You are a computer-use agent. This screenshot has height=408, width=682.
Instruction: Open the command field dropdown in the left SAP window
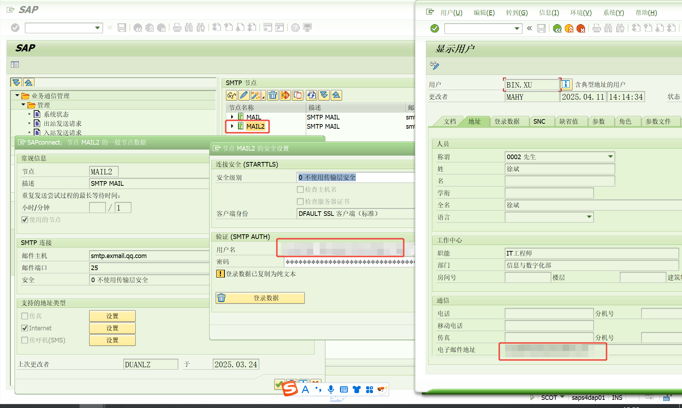[x=97, y=28]
